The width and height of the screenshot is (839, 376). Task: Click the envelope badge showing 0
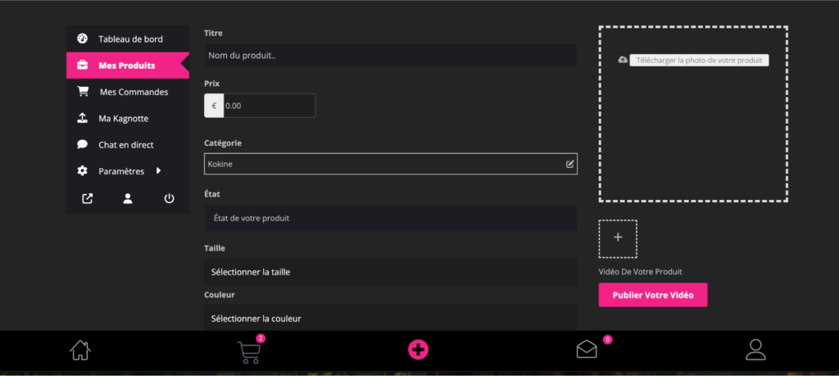coord(608,339)
